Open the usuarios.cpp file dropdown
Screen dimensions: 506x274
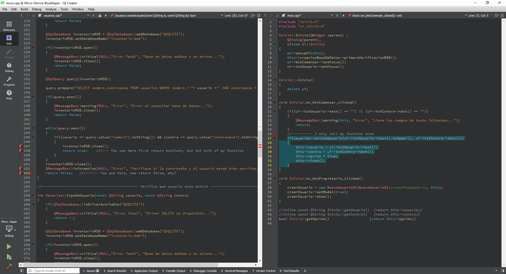(x=88, y=16)
